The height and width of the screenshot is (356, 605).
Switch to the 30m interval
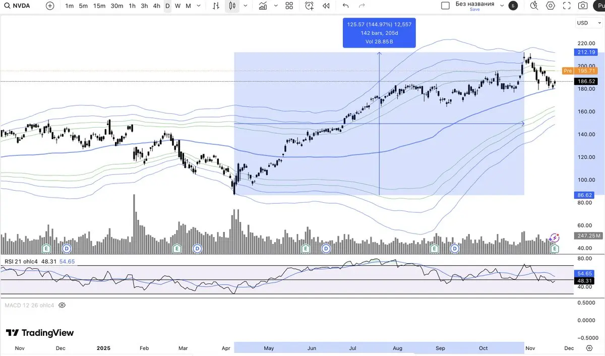[117, 6]
